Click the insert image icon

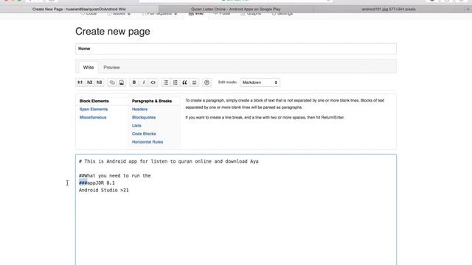click(122, 82)
